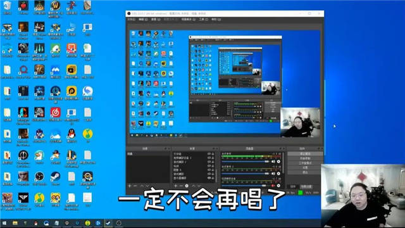
Task: Toggle the lock of 视频捕获设备 source
Action: click(x=213, y=158)
